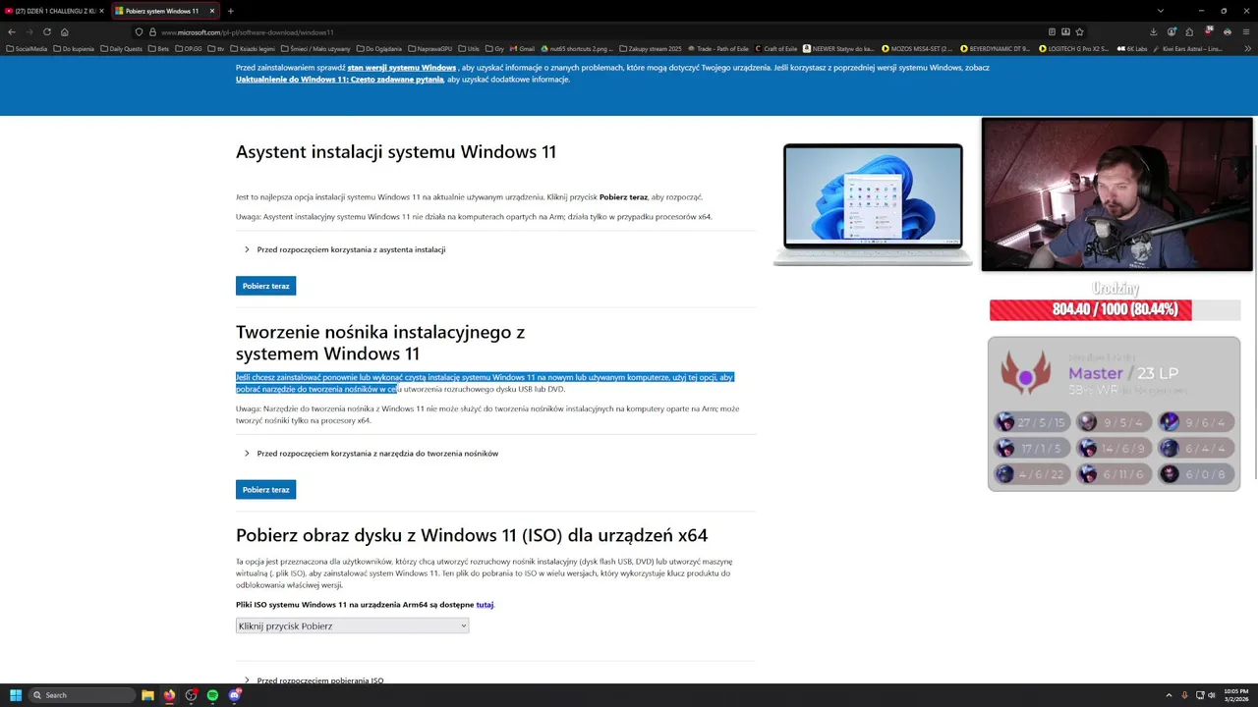Open the Gmail bookmark

pos(523,48)
